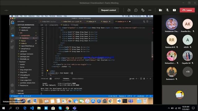Show hidden tray icons chevron in taskbar
This screenshot has width=198, height=111.
169,108
